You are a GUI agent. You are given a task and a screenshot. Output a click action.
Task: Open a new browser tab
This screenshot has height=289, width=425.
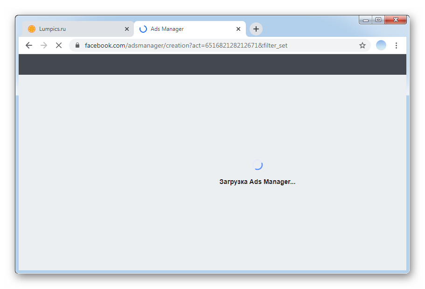(x=256, y=29)
